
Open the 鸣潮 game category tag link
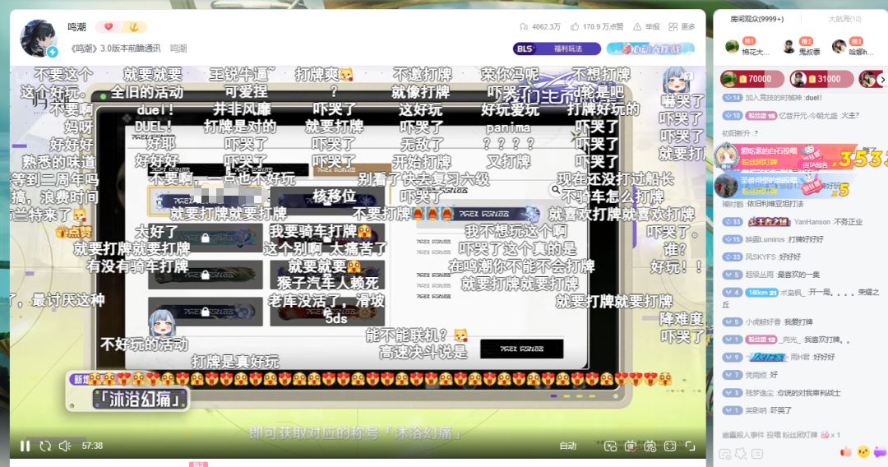178,49
